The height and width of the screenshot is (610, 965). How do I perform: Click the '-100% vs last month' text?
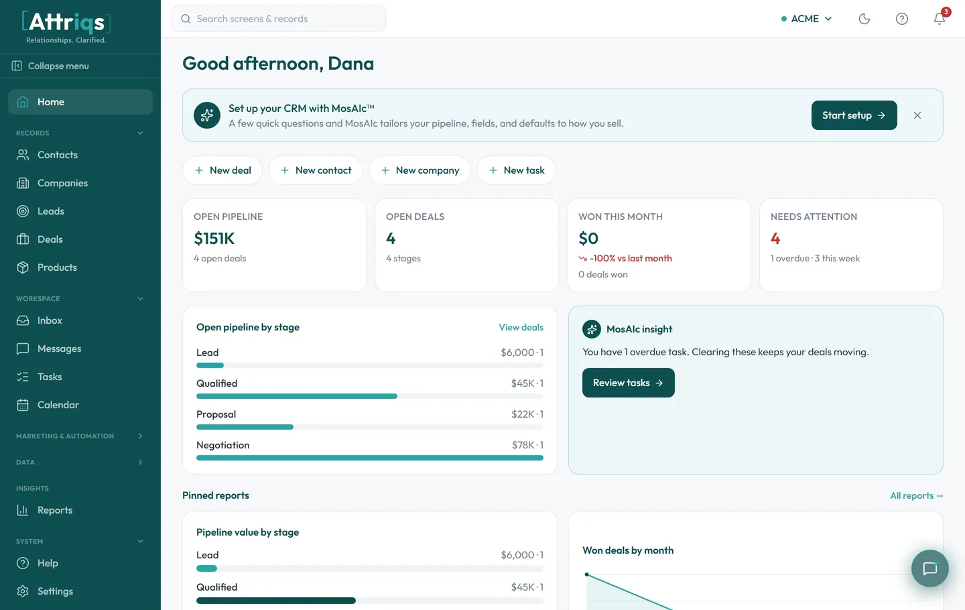pyautogui.click(x=631, y=258)
